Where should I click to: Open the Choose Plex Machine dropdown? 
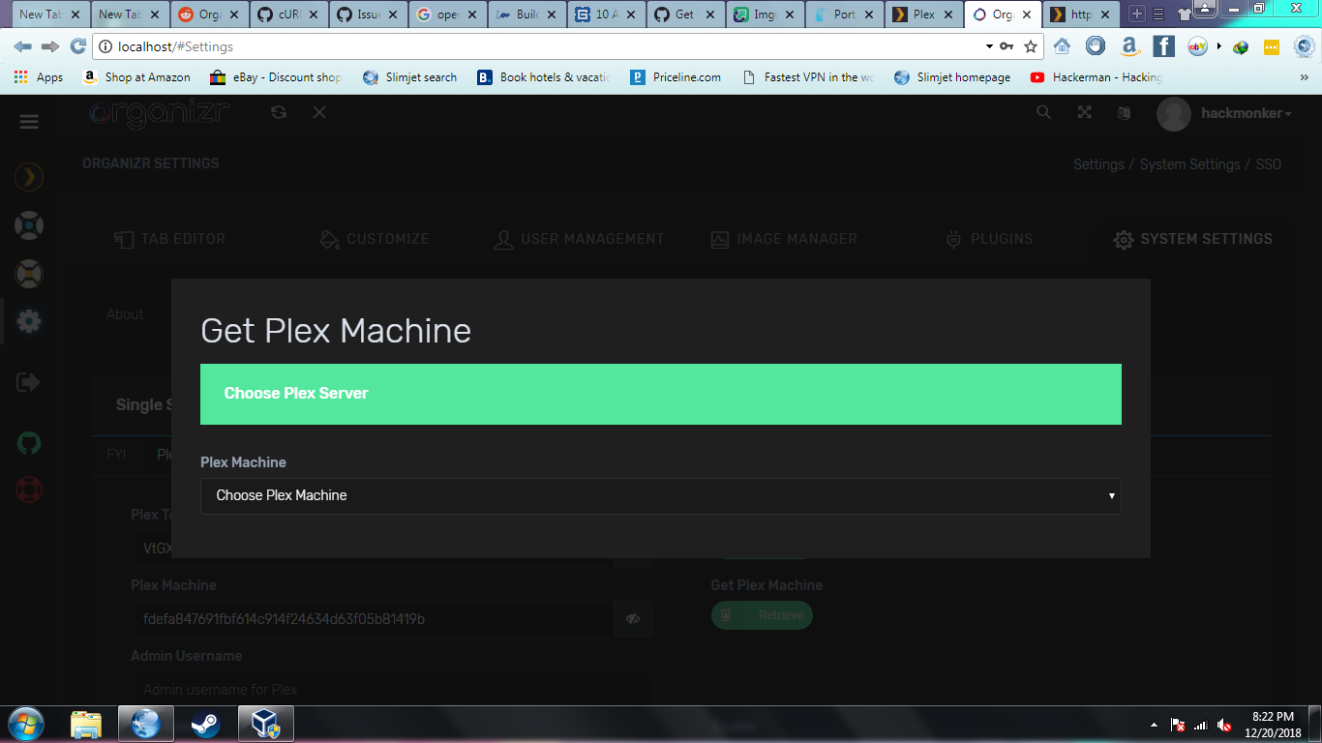coord(661,496)
